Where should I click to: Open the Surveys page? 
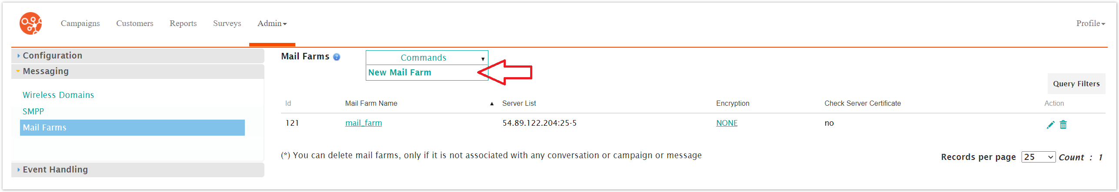tap(227, 23)
